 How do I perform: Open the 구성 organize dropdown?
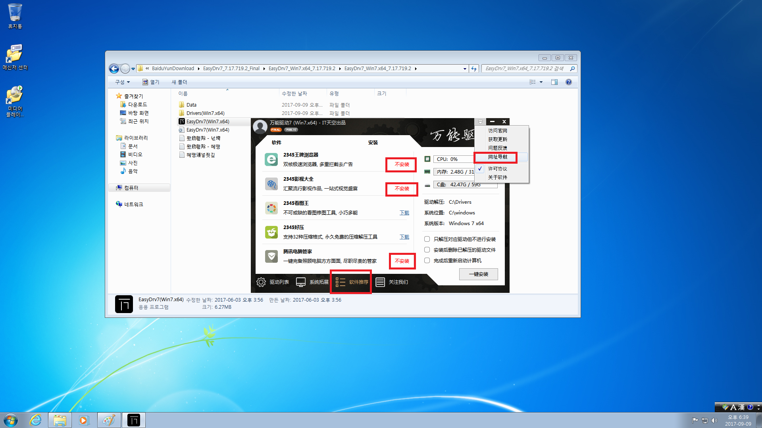(x=122, y=82)
